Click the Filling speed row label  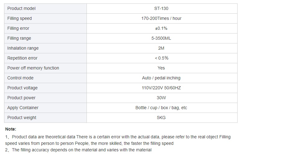(20, 19)
